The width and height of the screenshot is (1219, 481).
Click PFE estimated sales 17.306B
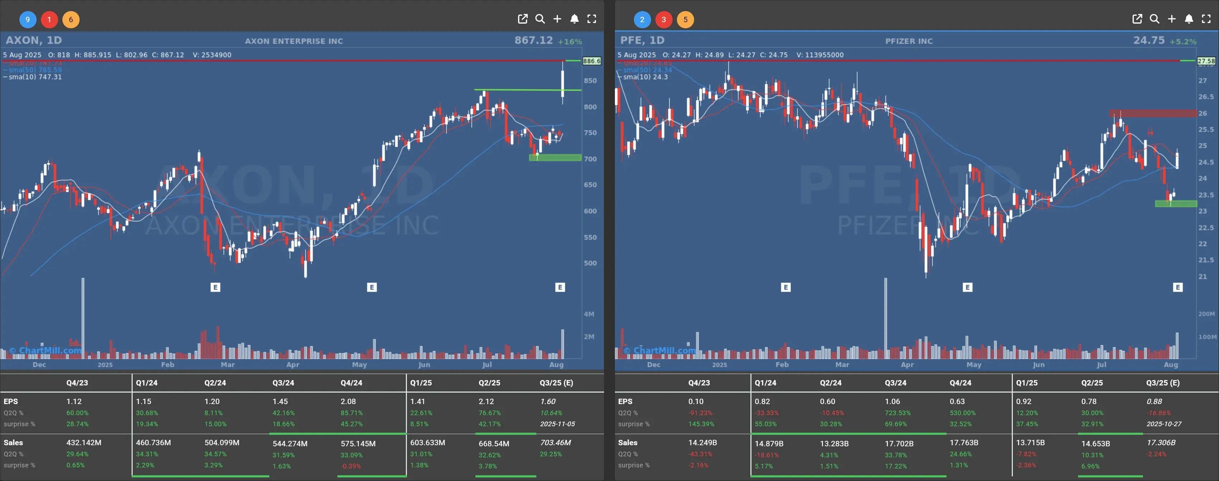1161,443
